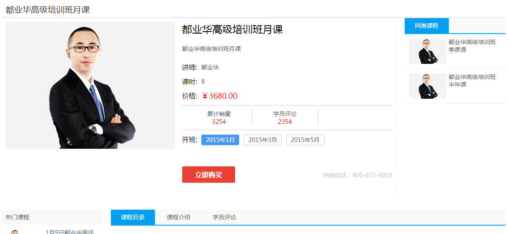Click the 1月9日都业华周评 hot course link
Screen dimensions: 508x234
(69, 231)
